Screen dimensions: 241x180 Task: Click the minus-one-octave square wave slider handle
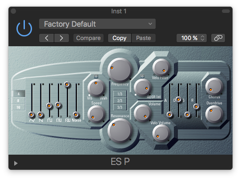pyautogui.click(x=58, y=105)
